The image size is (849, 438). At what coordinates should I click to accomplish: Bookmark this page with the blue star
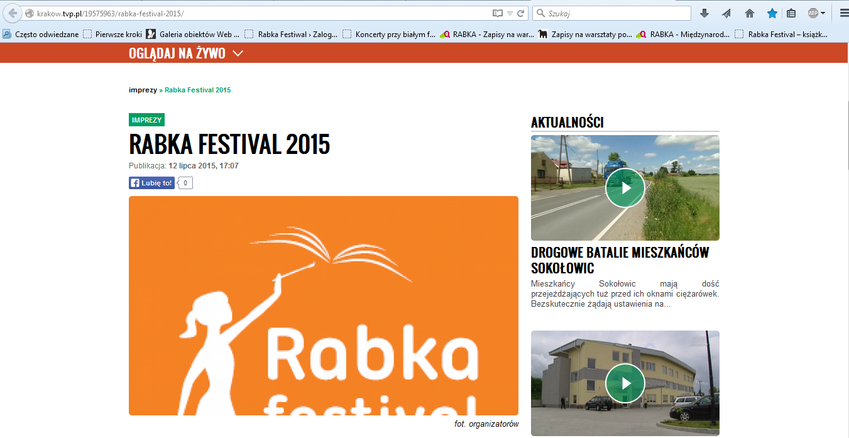(772, 13)
